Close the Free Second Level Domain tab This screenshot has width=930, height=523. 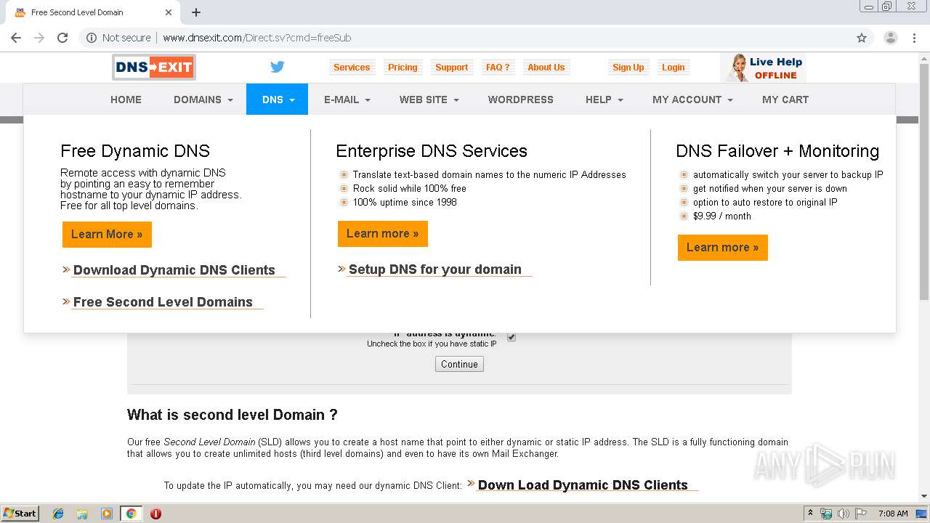tap(169, 12)
